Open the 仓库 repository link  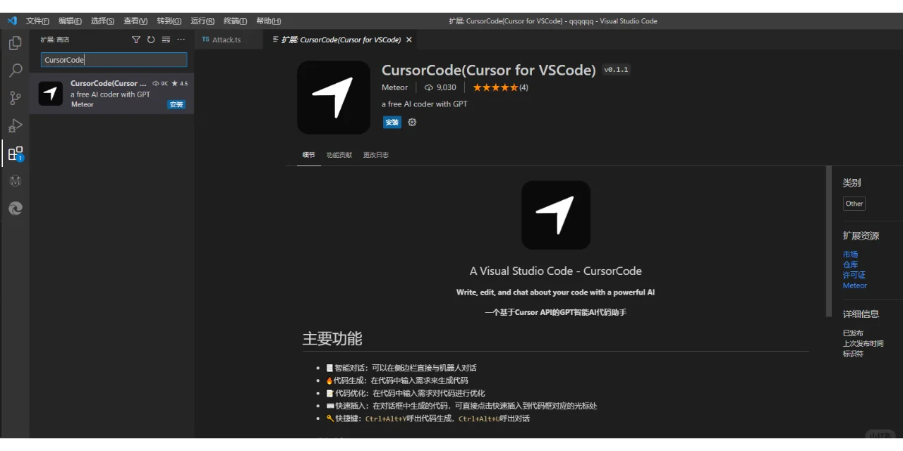[850, 265]
